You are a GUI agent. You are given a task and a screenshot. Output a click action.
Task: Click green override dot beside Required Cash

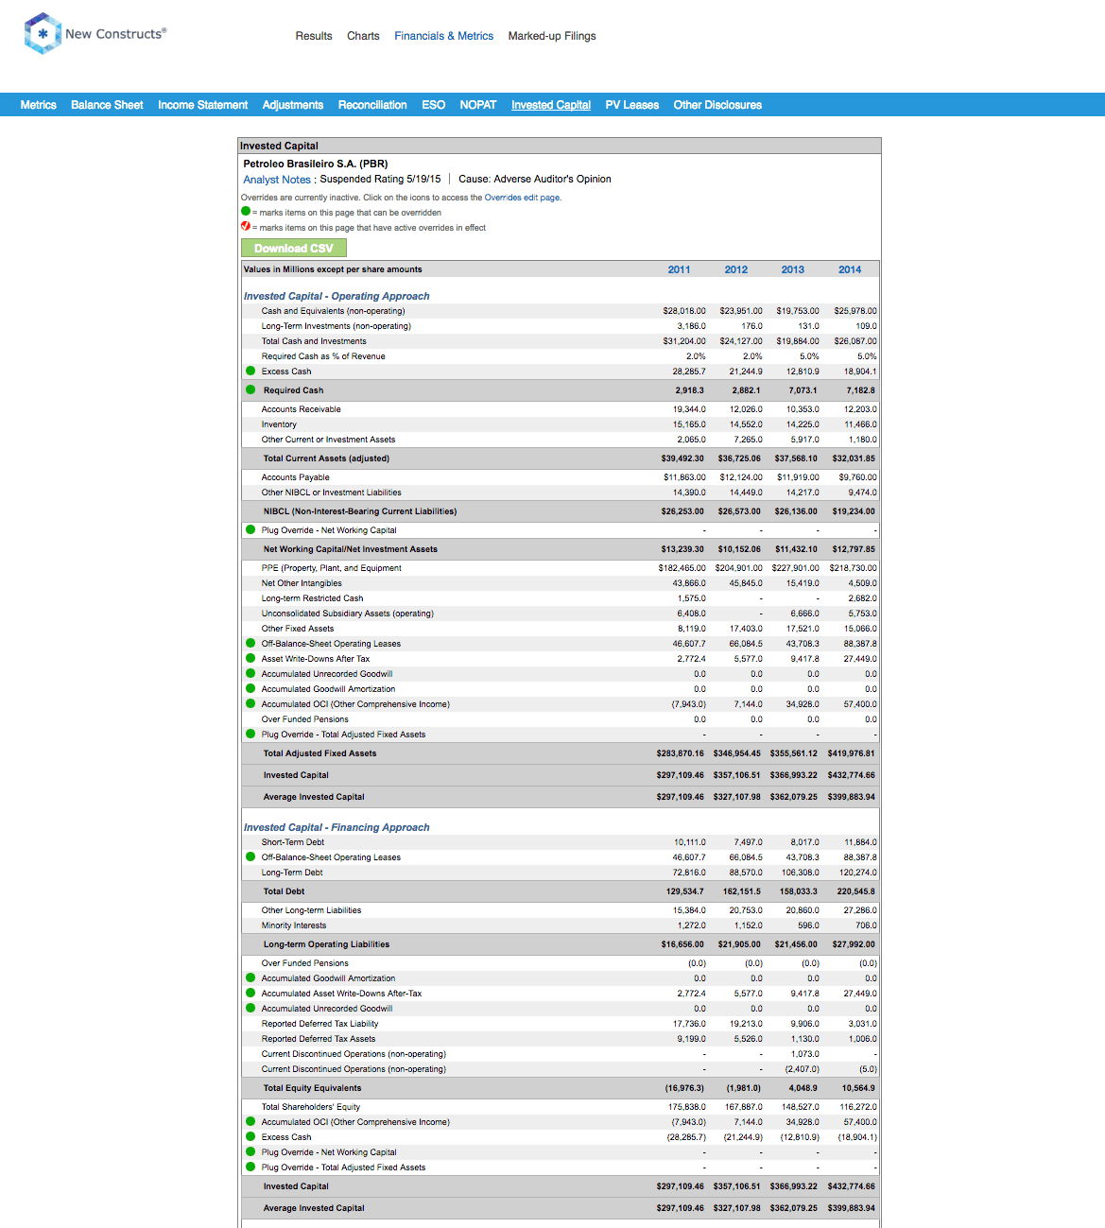click(250, 389)
